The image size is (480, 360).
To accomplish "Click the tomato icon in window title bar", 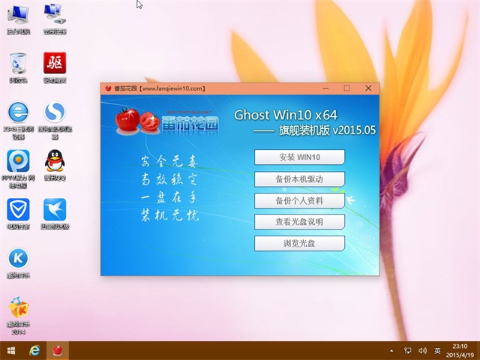I will click(108, 88).
